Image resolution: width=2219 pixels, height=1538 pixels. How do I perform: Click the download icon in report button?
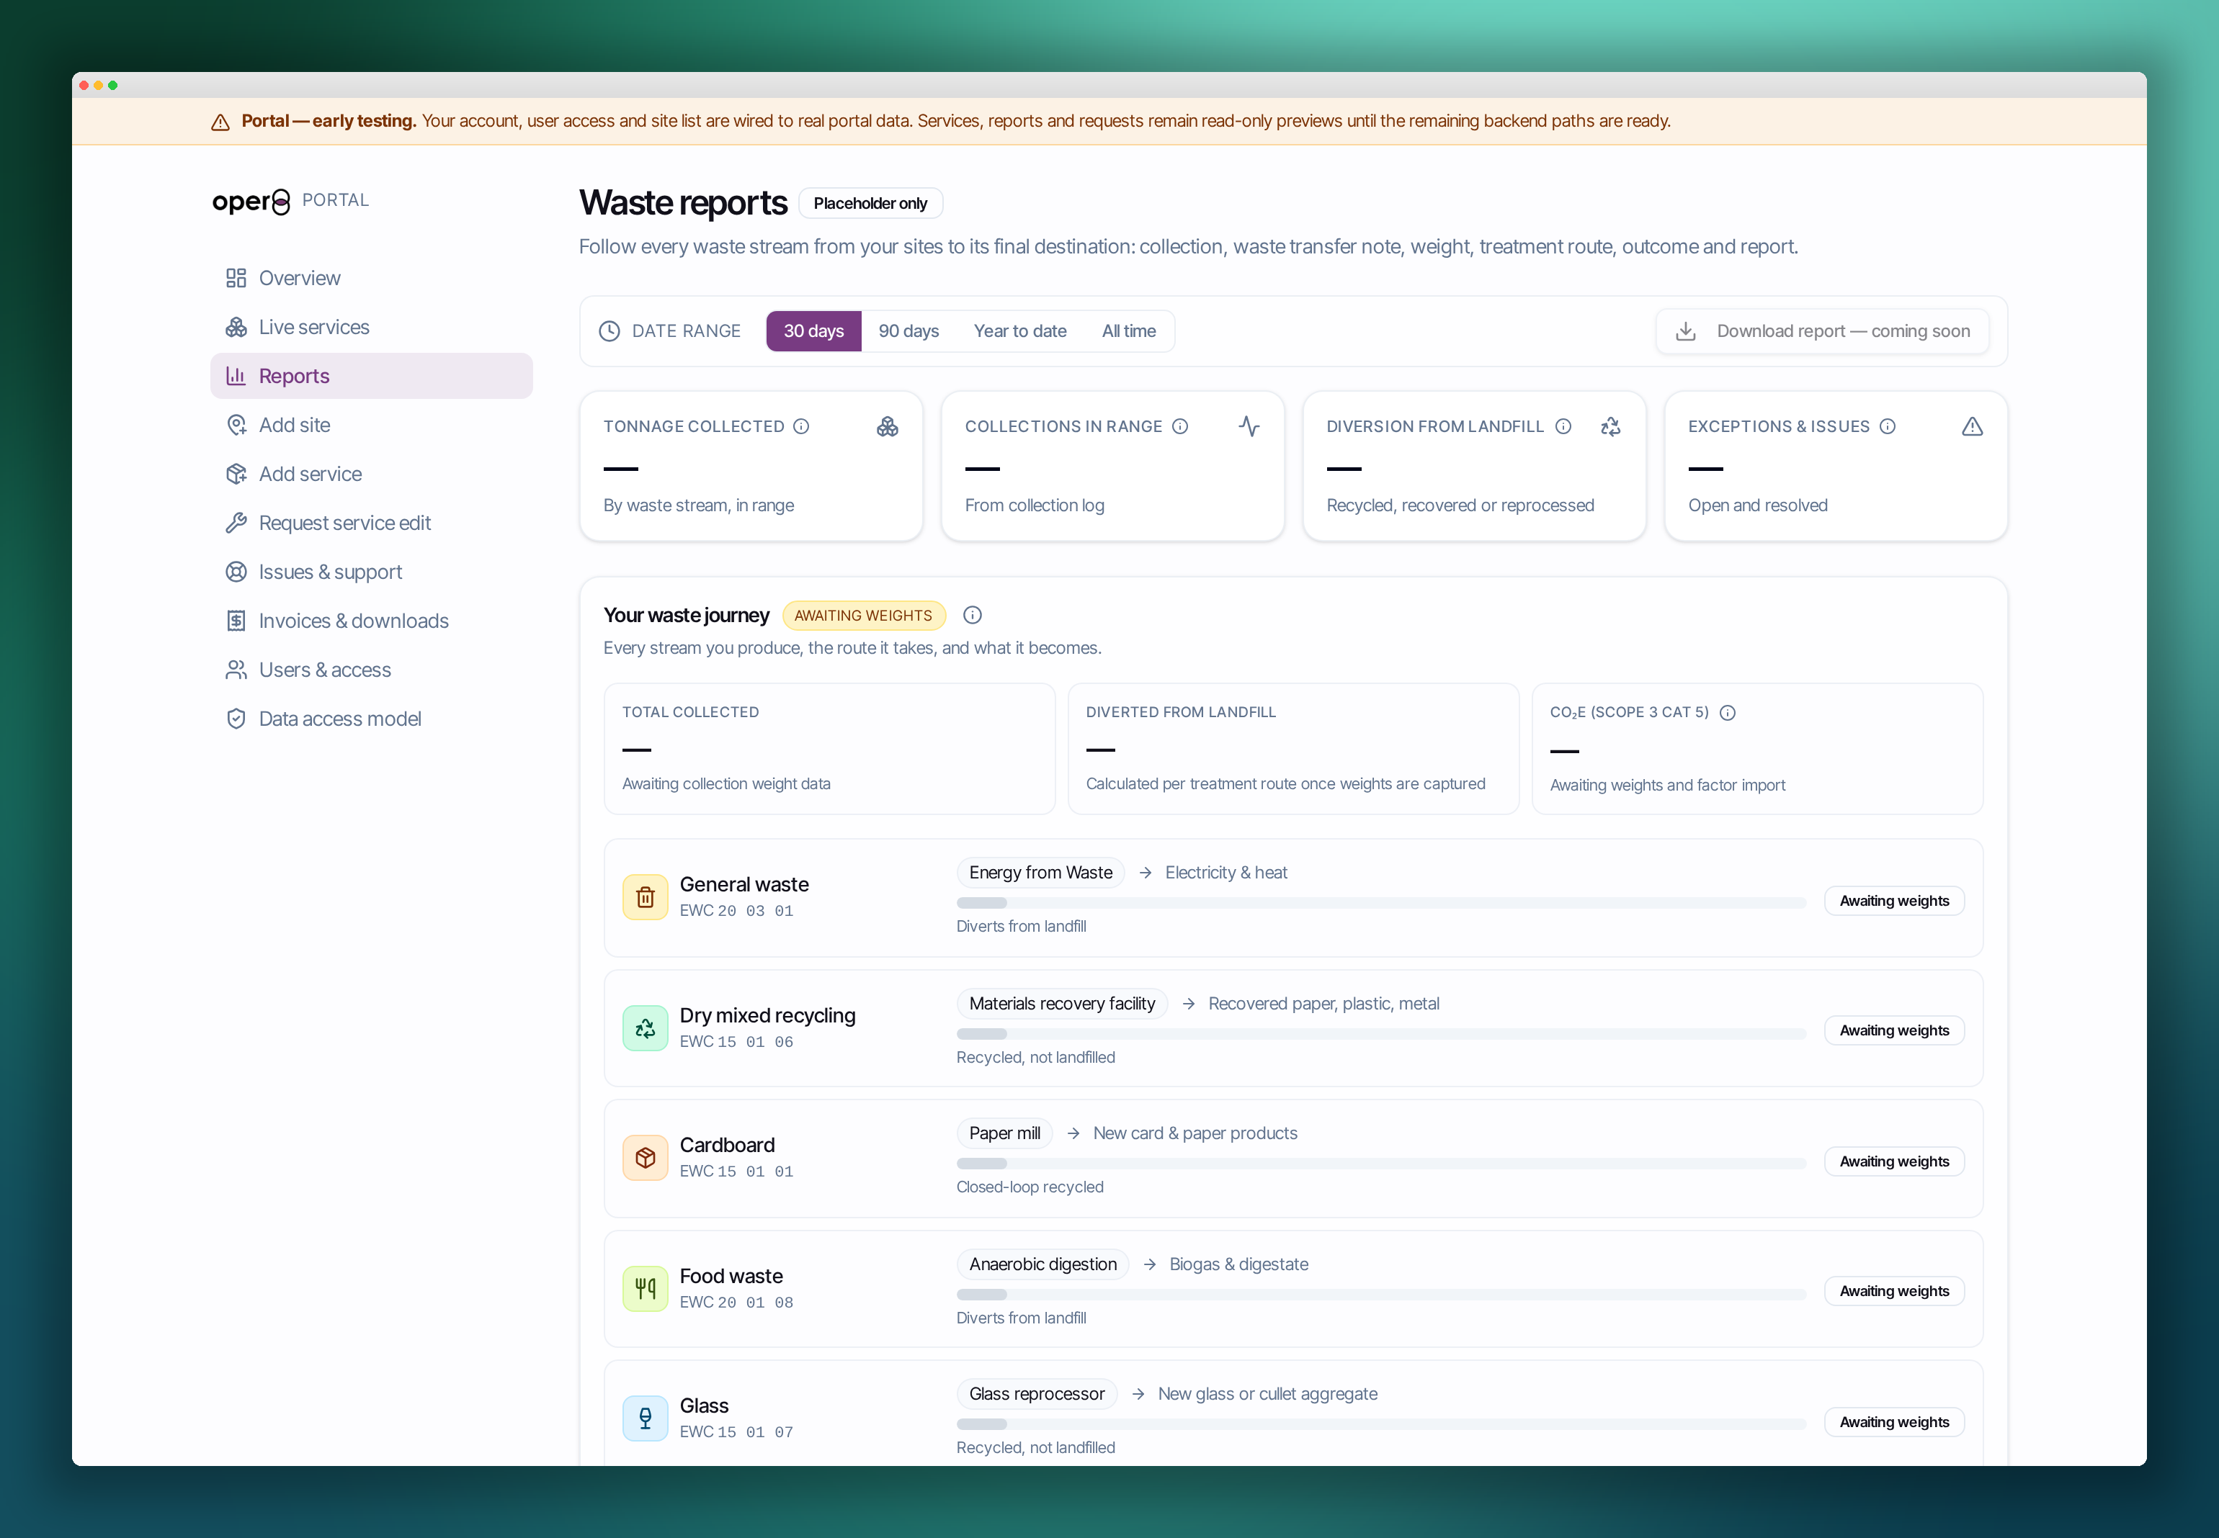click(x=1686, y=331)
